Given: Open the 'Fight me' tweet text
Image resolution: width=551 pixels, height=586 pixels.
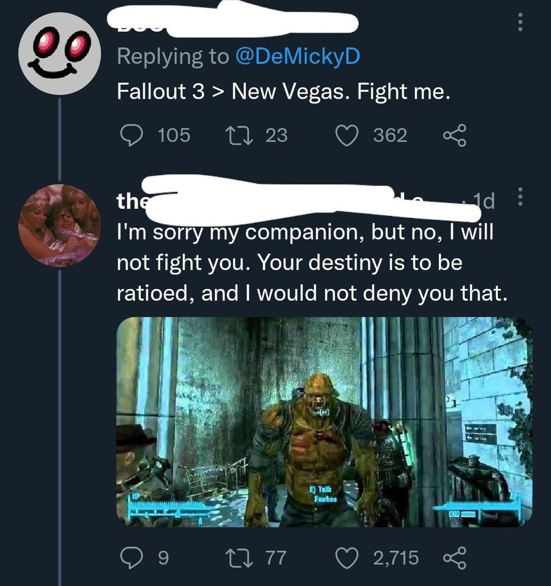Looking at the screenshot, I should pyautogui.click(x=283, y=92).
